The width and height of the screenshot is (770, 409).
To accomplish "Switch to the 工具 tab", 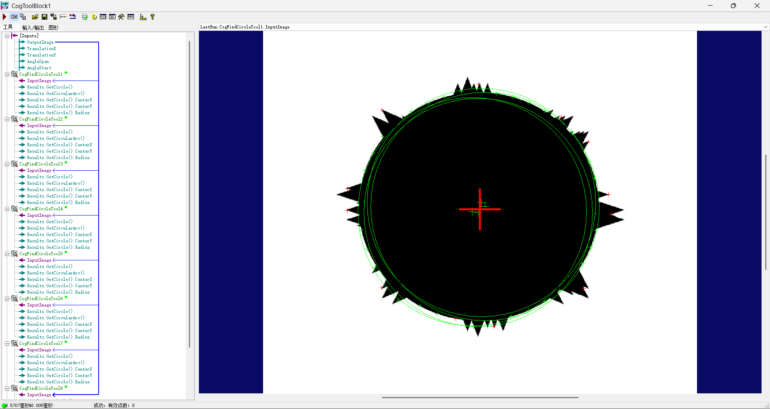I will 8,27.
